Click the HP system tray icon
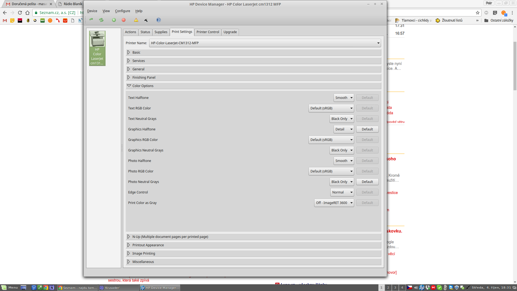Image resolution: width=517 pixels, height=291 pixels. [x=422, y=287]
